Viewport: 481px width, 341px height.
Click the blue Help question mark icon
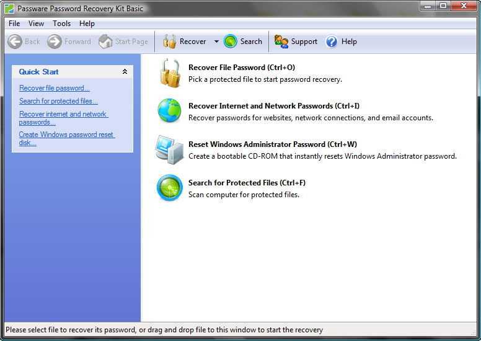click(x=332, y=42)
